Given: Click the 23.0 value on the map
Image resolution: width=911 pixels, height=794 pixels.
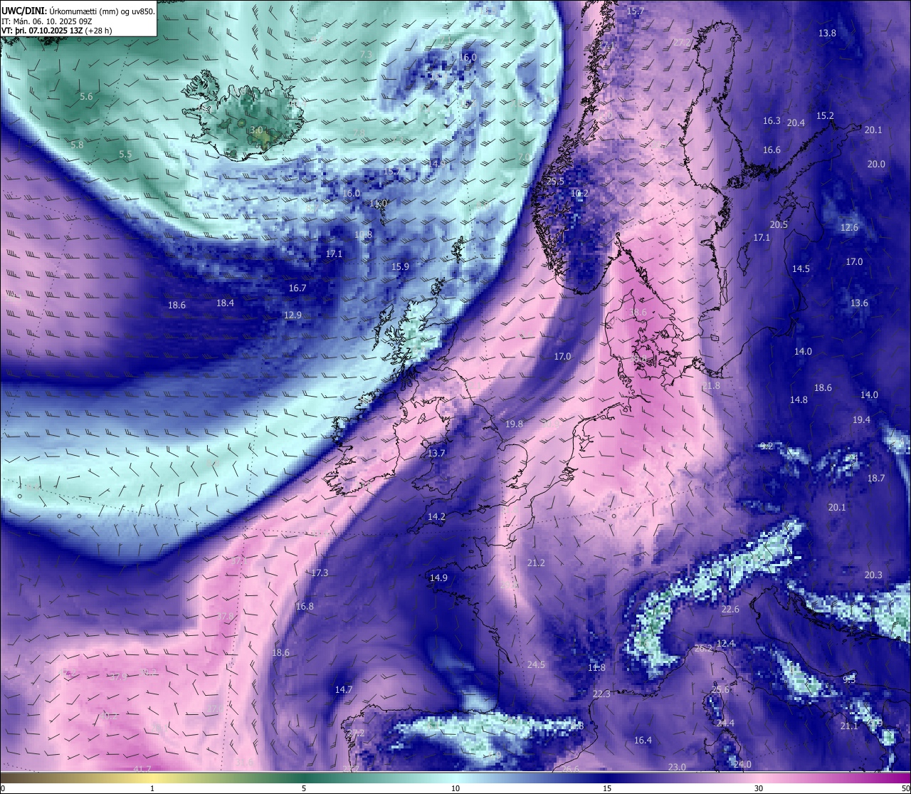Looking at the screenshot, I should pyautogui.click(x=677, y=766).
